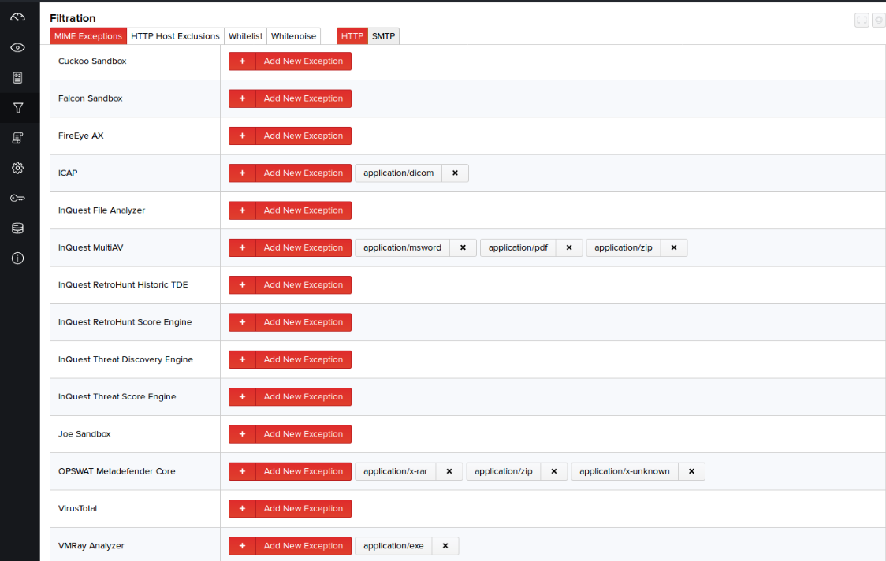Click the Filtration page heading
Screen dimensions: 886x561
tap(73, 18)
